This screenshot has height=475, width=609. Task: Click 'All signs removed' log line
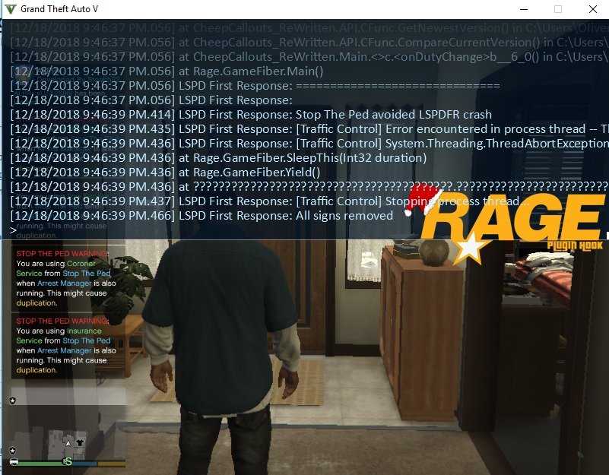coord(201,216)
